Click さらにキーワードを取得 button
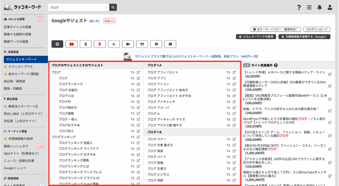This screenshot has height=186, width=339. [x=256, y=36]
